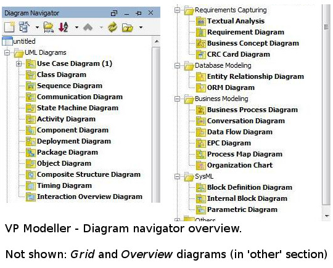Select the EPC Diagram label
333x268 pixels.
(229, 143)
